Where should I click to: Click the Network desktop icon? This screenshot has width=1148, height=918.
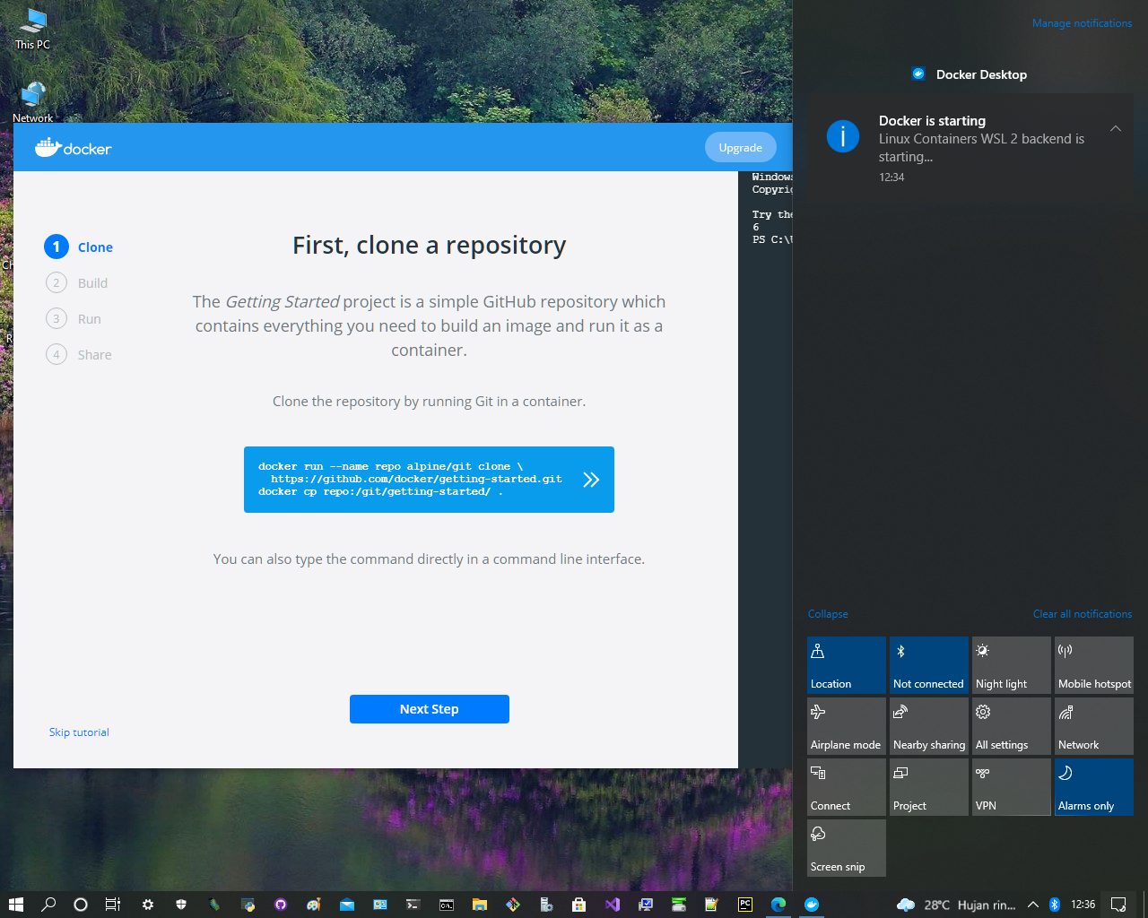(33, 102)
